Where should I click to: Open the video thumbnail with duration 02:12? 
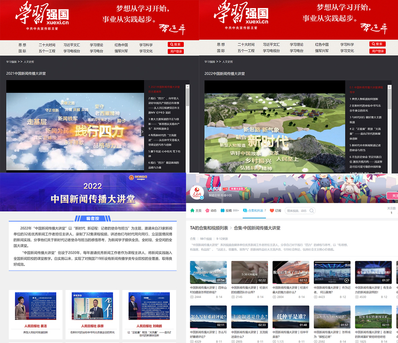tap(291, 272)
